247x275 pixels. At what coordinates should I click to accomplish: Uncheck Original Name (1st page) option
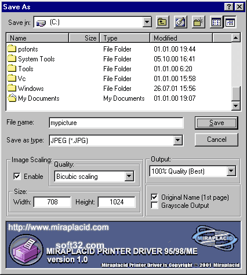point(154,197)
